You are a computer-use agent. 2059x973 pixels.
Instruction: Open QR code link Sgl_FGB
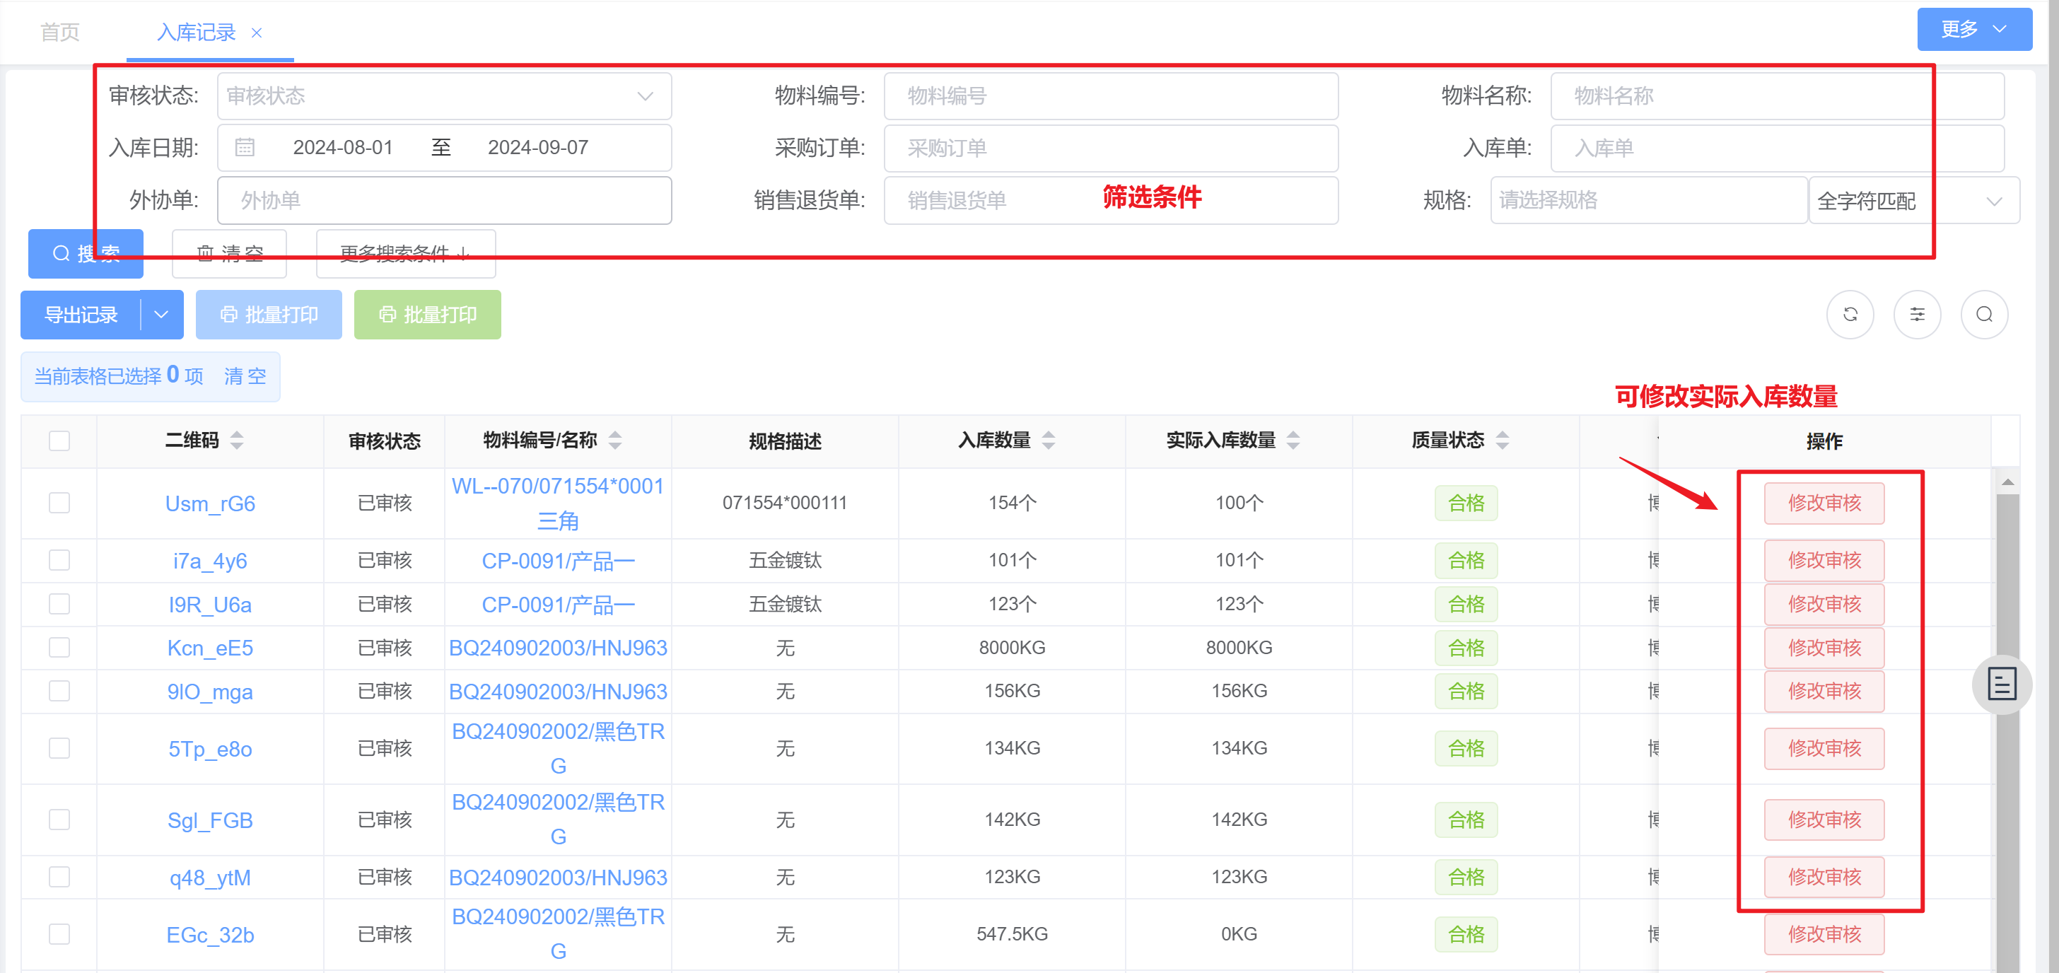(210, 820)
